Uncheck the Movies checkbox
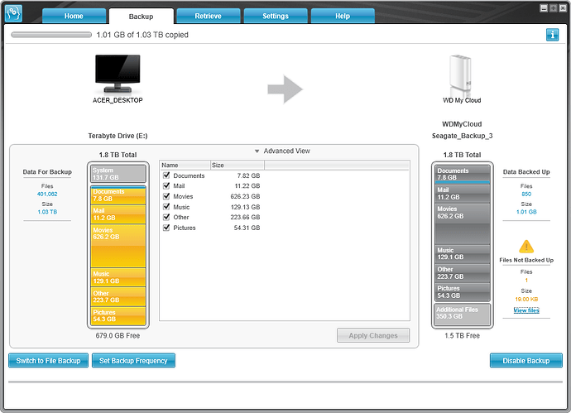This screenshot has width=571, height=413. pos(166,196)
